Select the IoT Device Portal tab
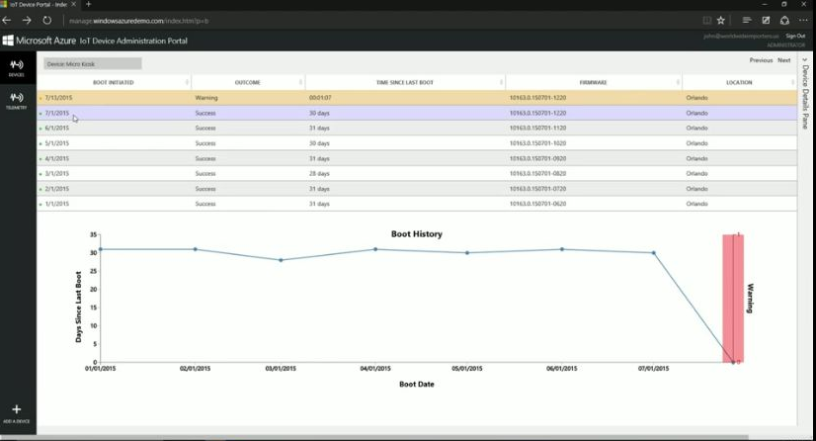Screen dimensions: 816x441 [x=38, y=5]
